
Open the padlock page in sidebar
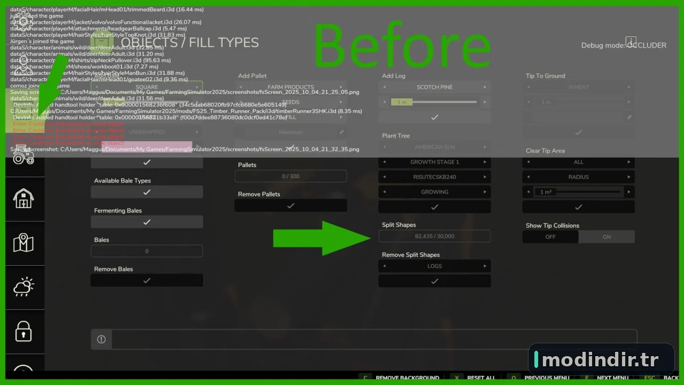pyautogui.click(x=25, y=330)
